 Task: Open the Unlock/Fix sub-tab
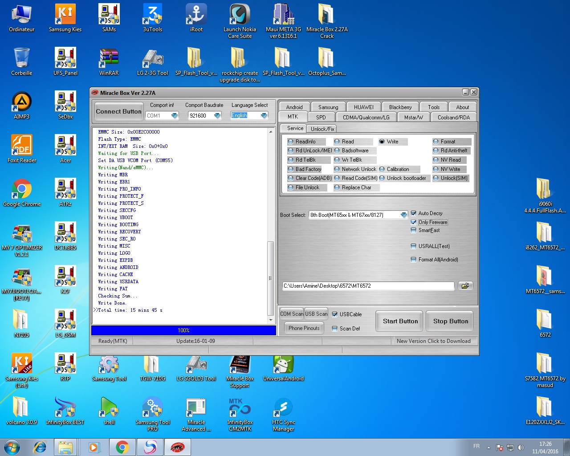[322, 129]
